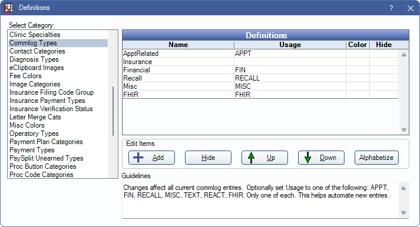Select the FHIR name cell
The height and width of the screenshot is (227, 420).
click(x=178, y=95)
